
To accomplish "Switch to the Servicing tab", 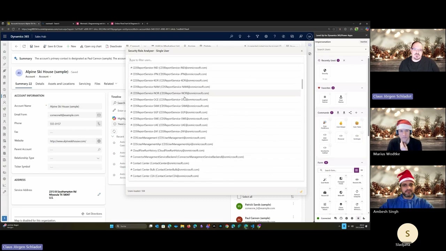I will pyautogui.click(x=84, y=84).
